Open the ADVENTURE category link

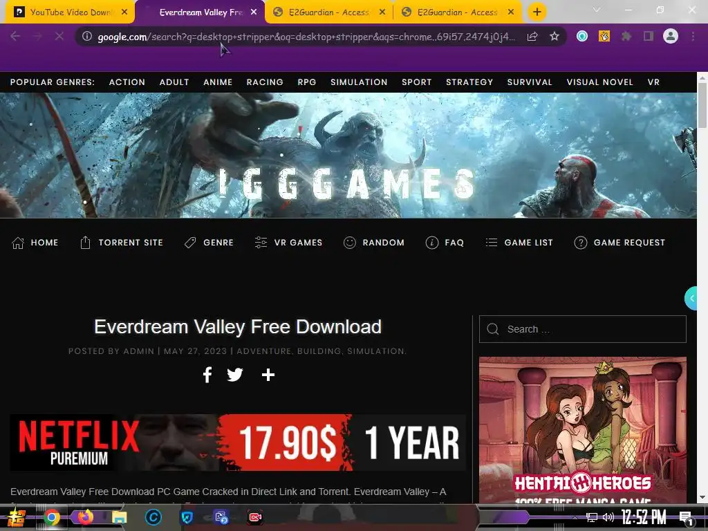pos(263,351)
